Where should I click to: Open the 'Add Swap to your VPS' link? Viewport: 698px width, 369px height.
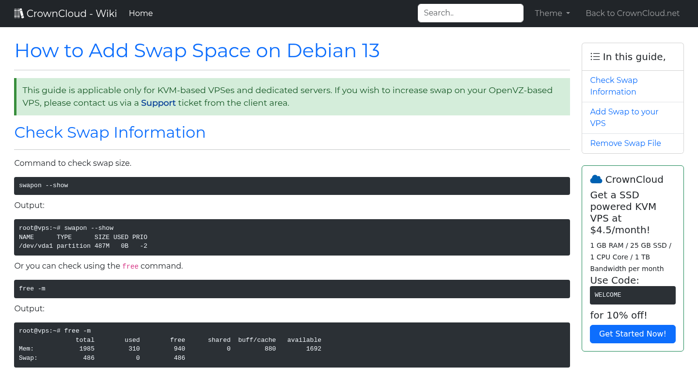624,117
